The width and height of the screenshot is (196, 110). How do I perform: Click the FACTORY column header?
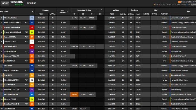(164, 14)
